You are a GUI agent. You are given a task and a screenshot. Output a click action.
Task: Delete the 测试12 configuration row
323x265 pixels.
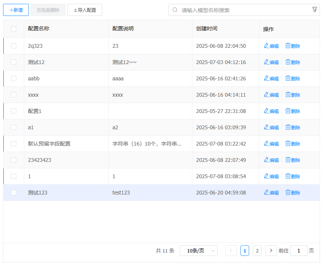coord(292,62)
